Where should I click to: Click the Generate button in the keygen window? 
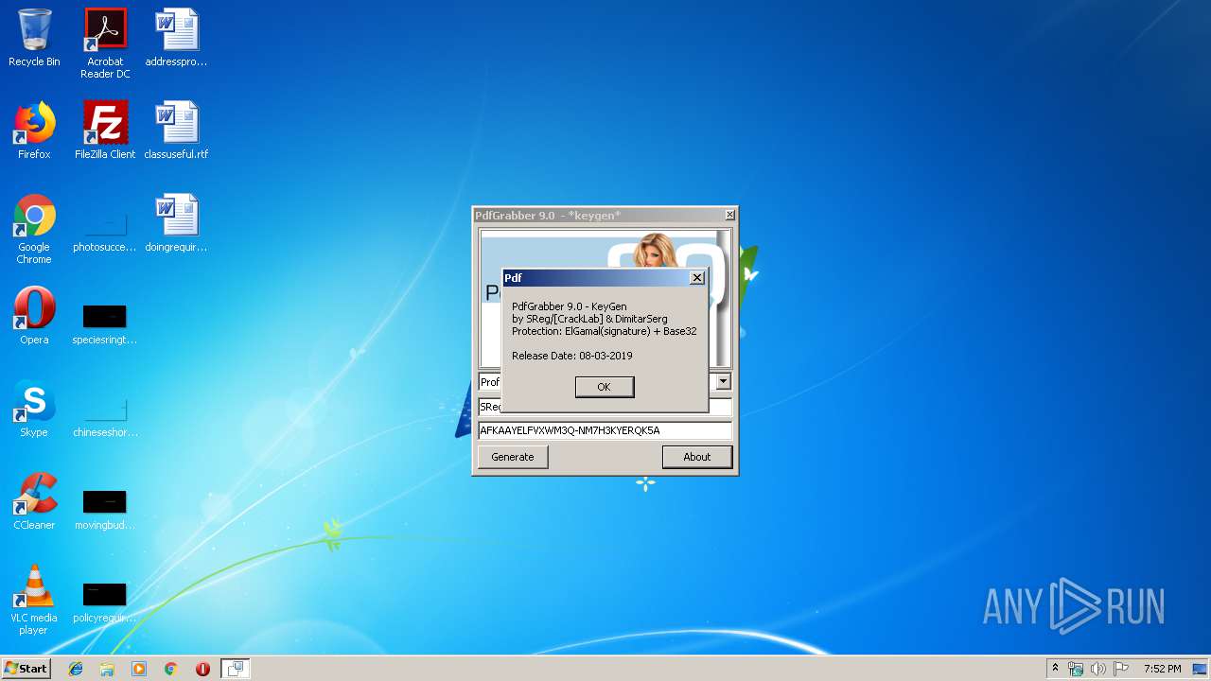point(513,457)
